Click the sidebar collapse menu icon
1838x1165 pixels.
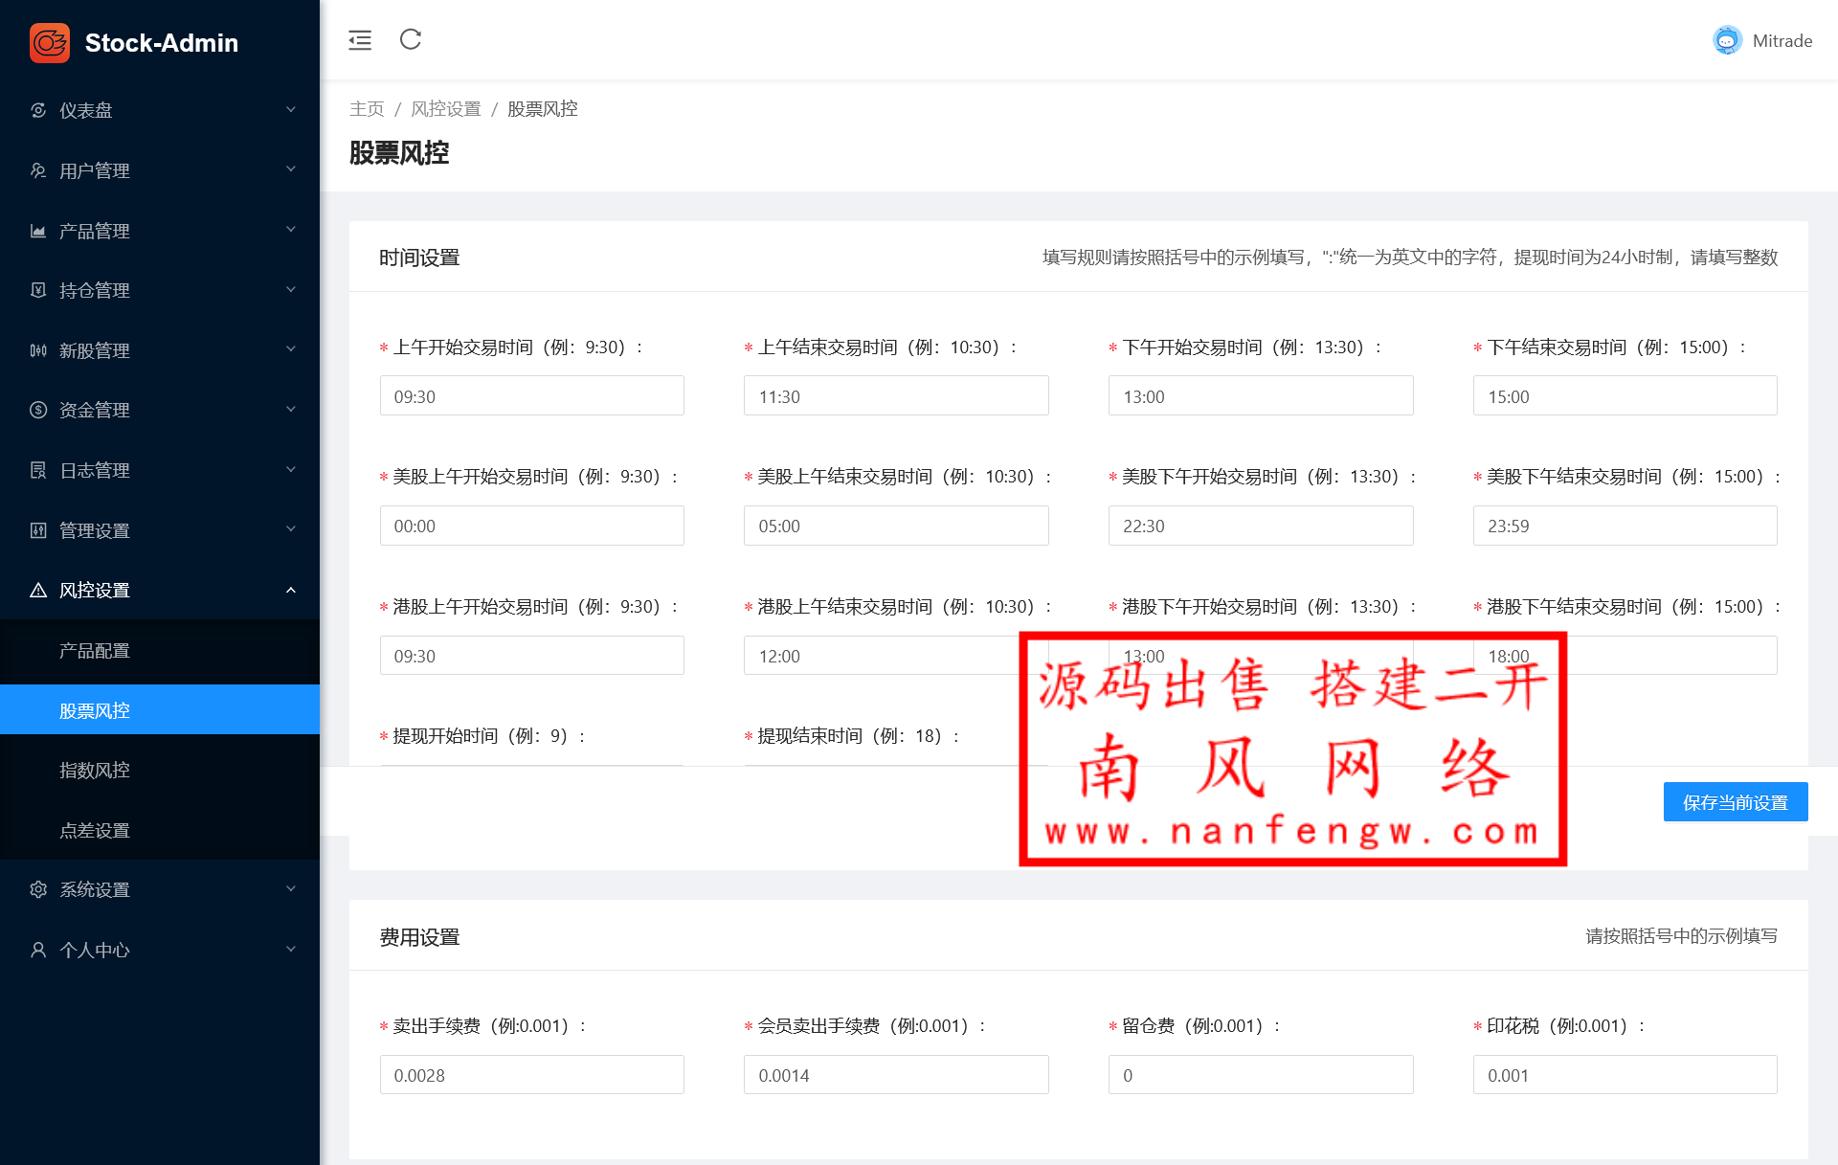(x=360, y=40)
